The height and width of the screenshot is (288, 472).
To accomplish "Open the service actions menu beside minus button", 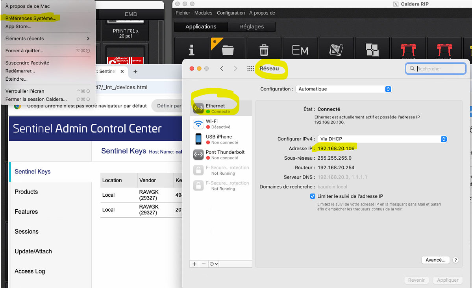I will click(x=214, y=264).
